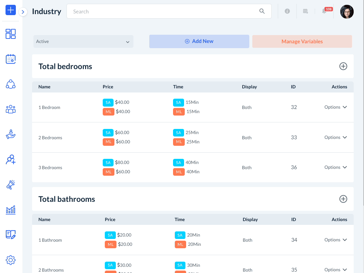This screenshot has width=364, height=273.
Task: Click the blue plus icon in sidebar
Action: (11, 10)
